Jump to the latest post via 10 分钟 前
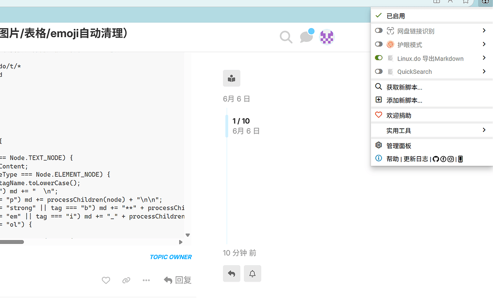493x302 pixels. tap(240, 253)
